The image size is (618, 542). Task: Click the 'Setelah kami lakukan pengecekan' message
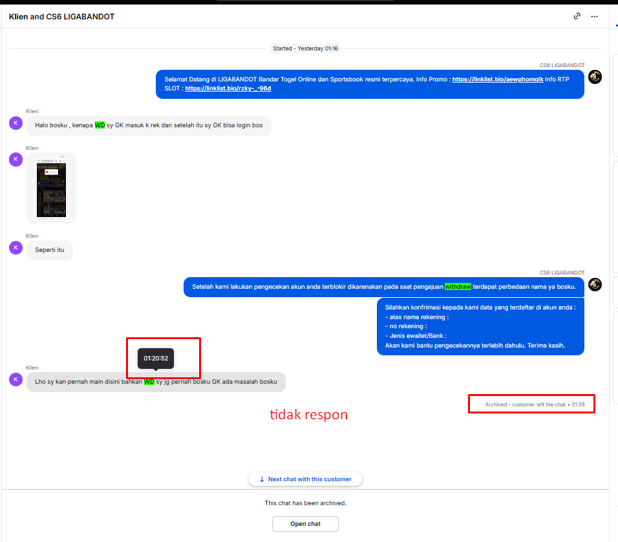(384, 287)
